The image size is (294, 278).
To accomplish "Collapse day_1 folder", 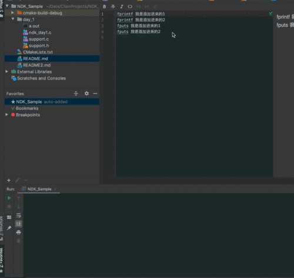I will (x=13, y=19).
